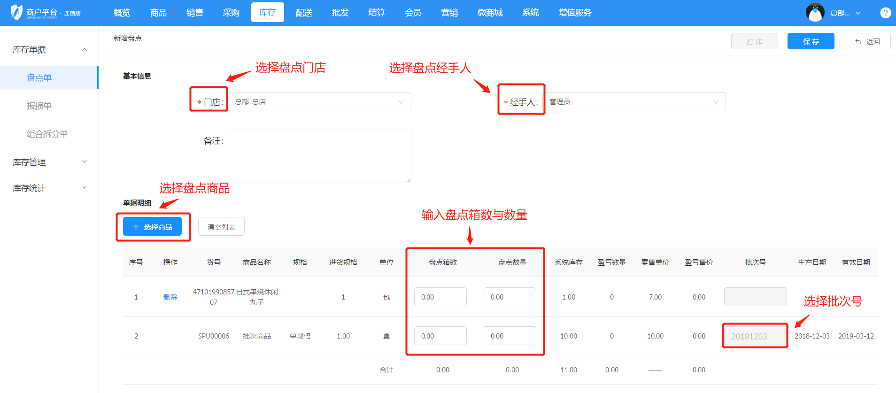Open the 经手人 handler dropdown
The width and height of the screenshot is (896, 393).
coord(634,102)
